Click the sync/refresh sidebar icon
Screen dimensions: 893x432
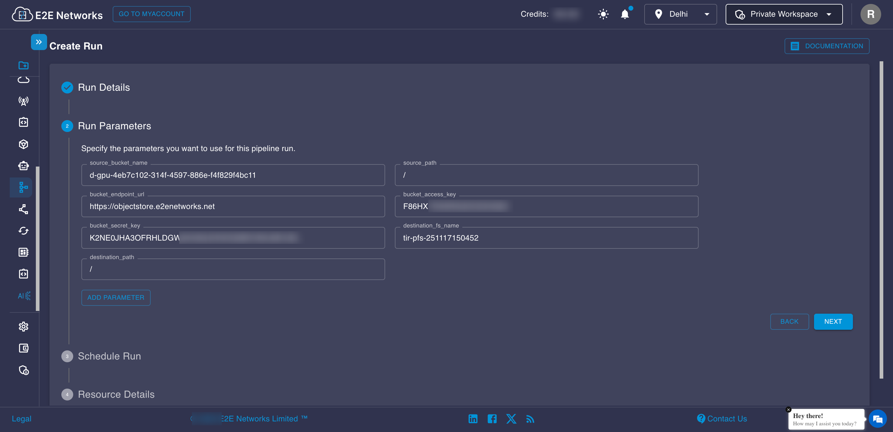click(23, 231)
